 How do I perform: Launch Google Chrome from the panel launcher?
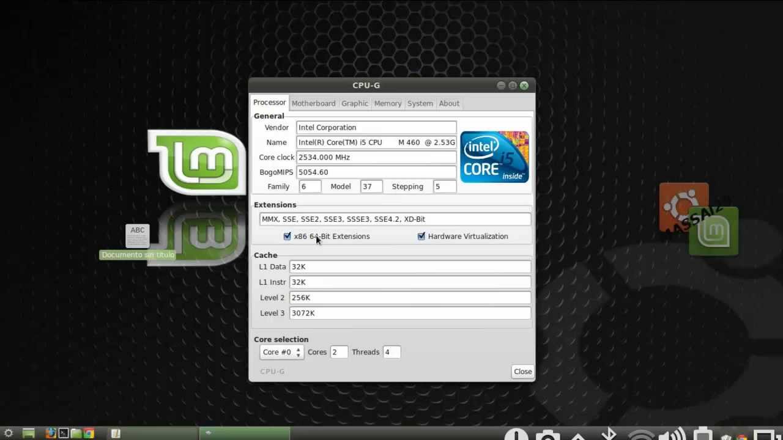[89, 433]
